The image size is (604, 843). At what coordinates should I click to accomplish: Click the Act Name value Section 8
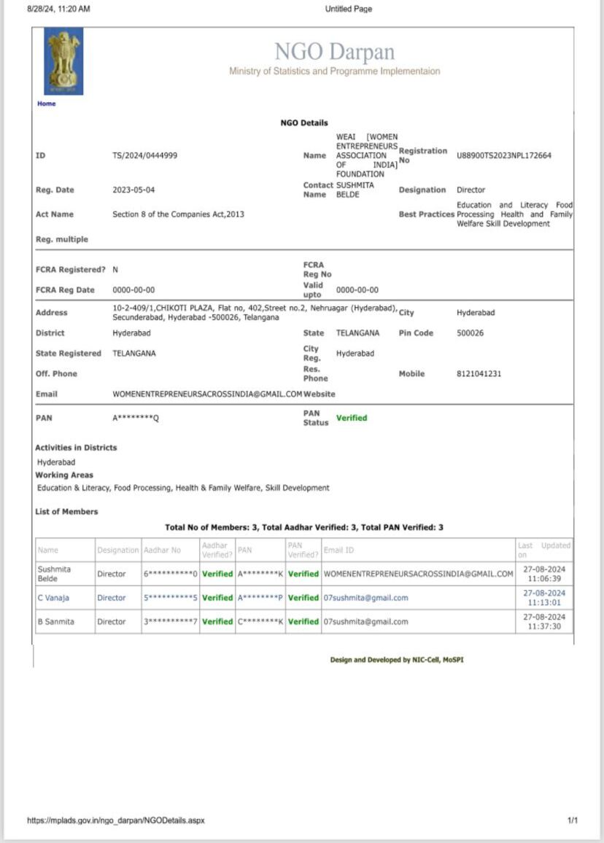point(178,214)
